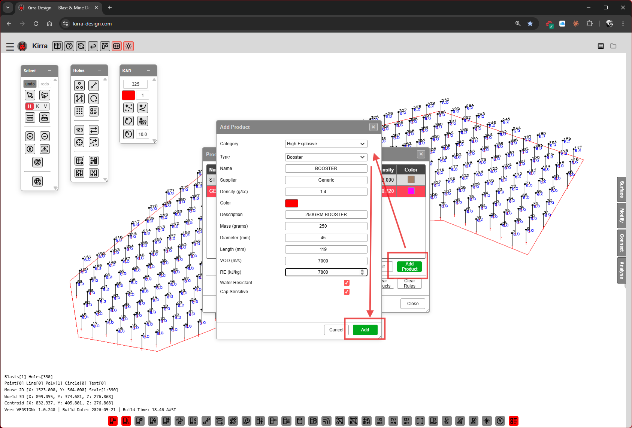The image size is (632, 428).
Task: Uncheck the Water Resistant checkbox
Action: 347,283
